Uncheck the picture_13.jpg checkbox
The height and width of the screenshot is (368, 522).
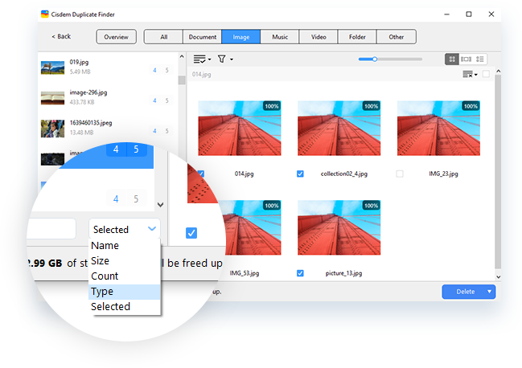pos(301,273)
